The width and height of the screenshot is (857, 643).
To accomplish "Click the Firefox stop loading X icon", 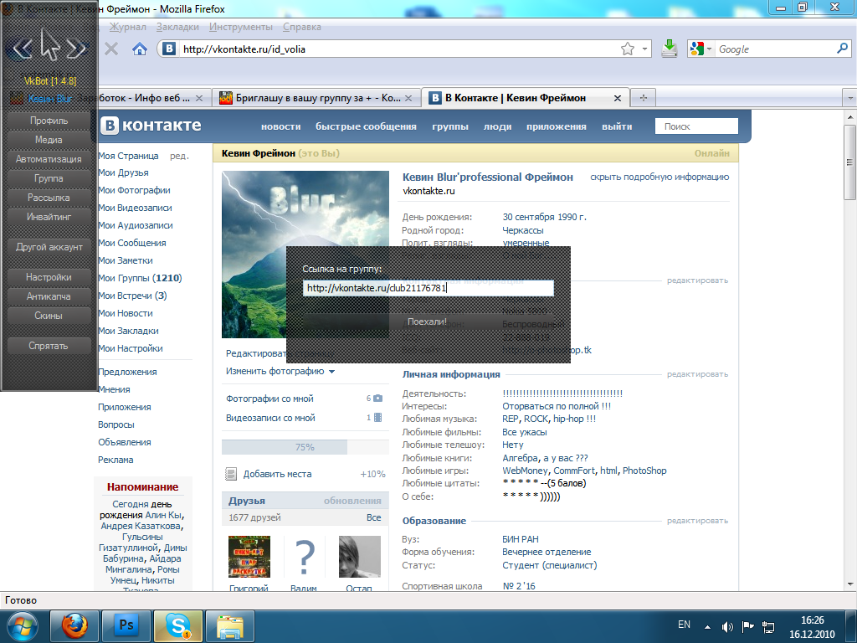I will click(111, 49).
